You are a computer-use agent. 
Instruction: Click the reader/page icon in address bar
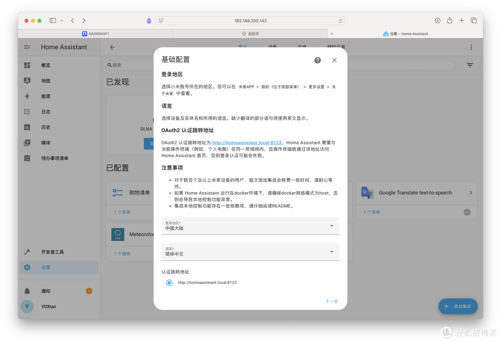[x=161, y=21]
